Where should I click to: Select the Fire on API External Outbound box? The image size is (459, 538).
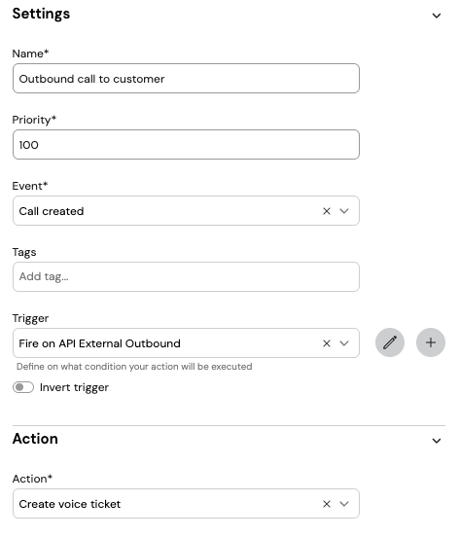(186, 343)
